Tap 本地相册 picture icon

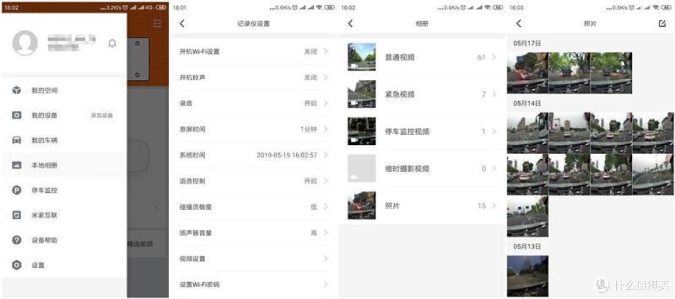pos(17,165)
